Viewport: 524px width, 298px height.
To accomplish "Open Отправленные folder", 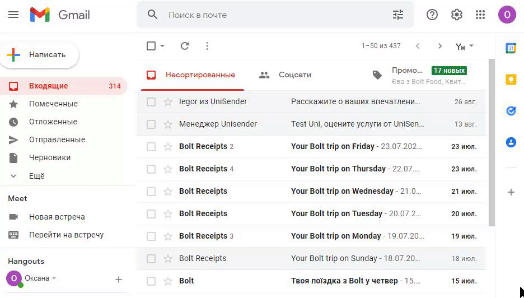I will coord(63,140).
